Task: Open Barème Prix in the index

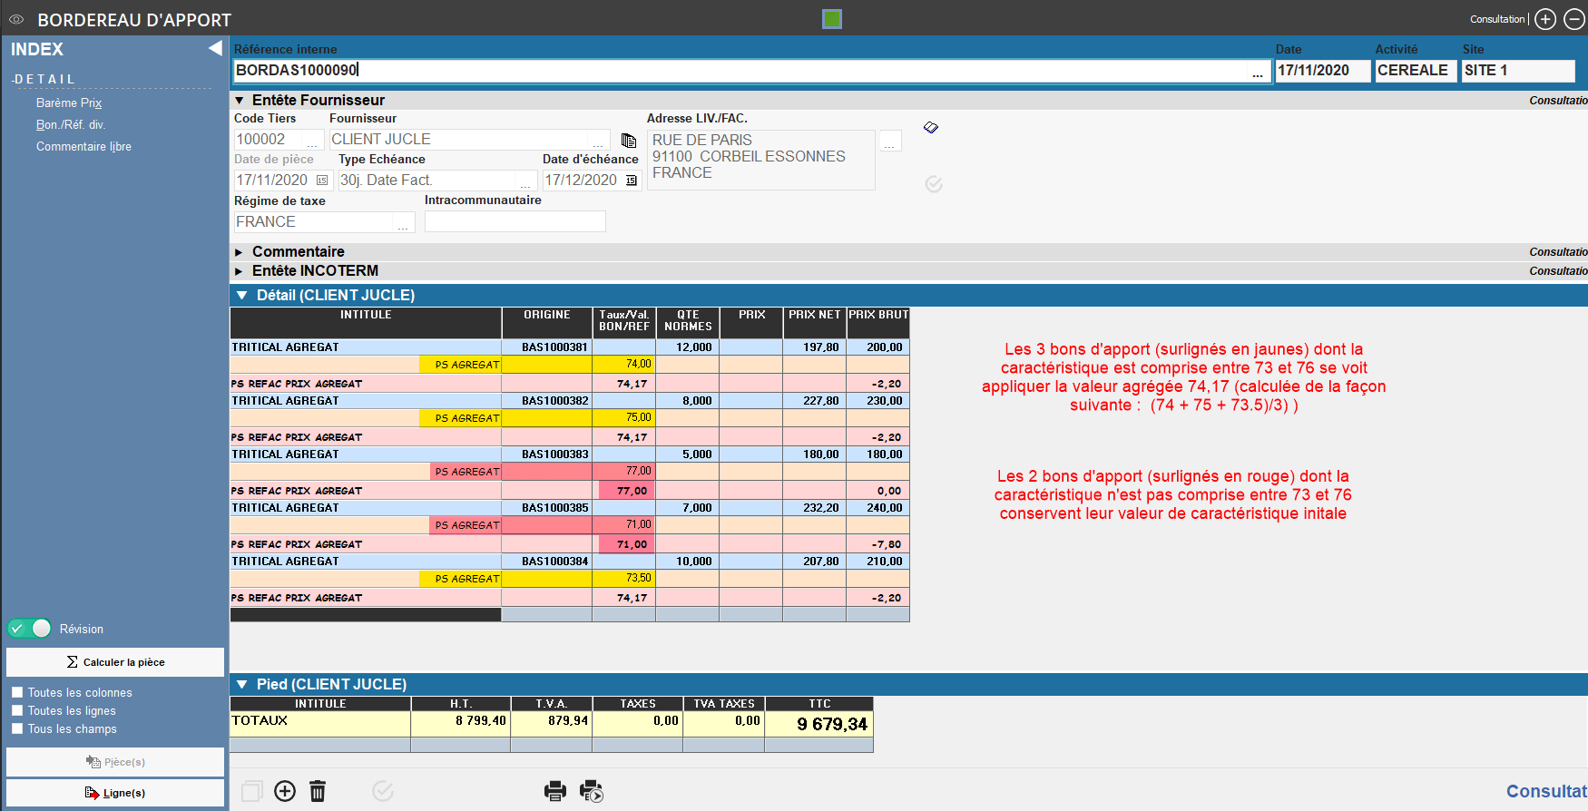Action: point(69,103)
